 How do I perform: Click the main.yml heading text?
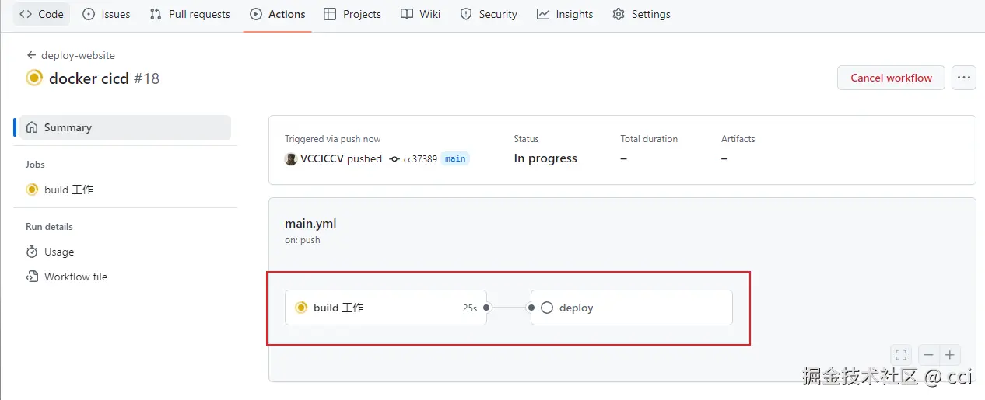tap(310, 223)
